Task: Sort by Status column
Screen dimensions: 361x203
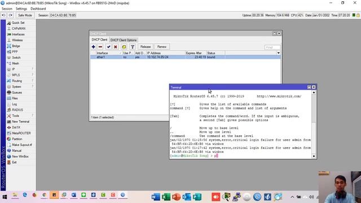Action: click(215, 53)
